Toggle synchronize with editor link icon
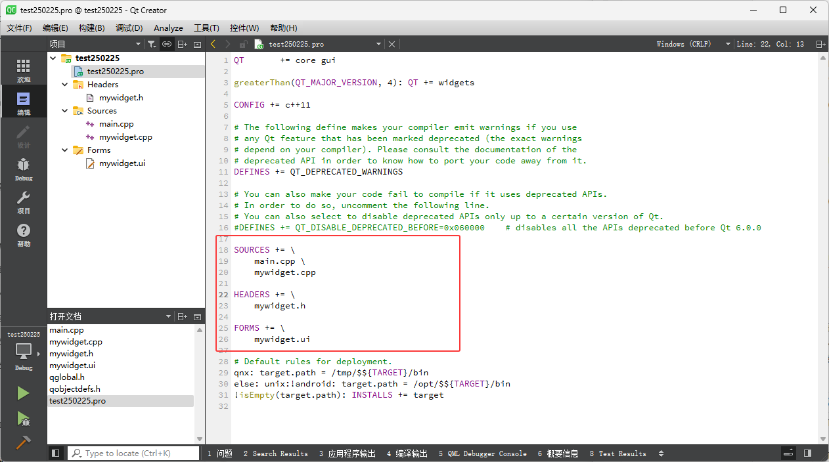This screenshot has width=829, height=462. (x=167, y=44)
